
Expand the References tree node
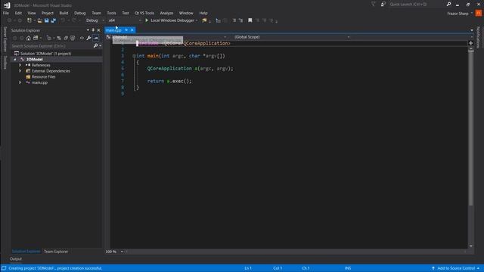pos(20,65)
